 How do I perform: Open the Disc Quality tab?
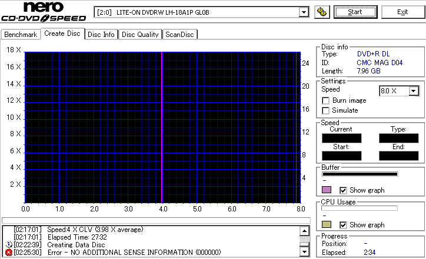140,35
